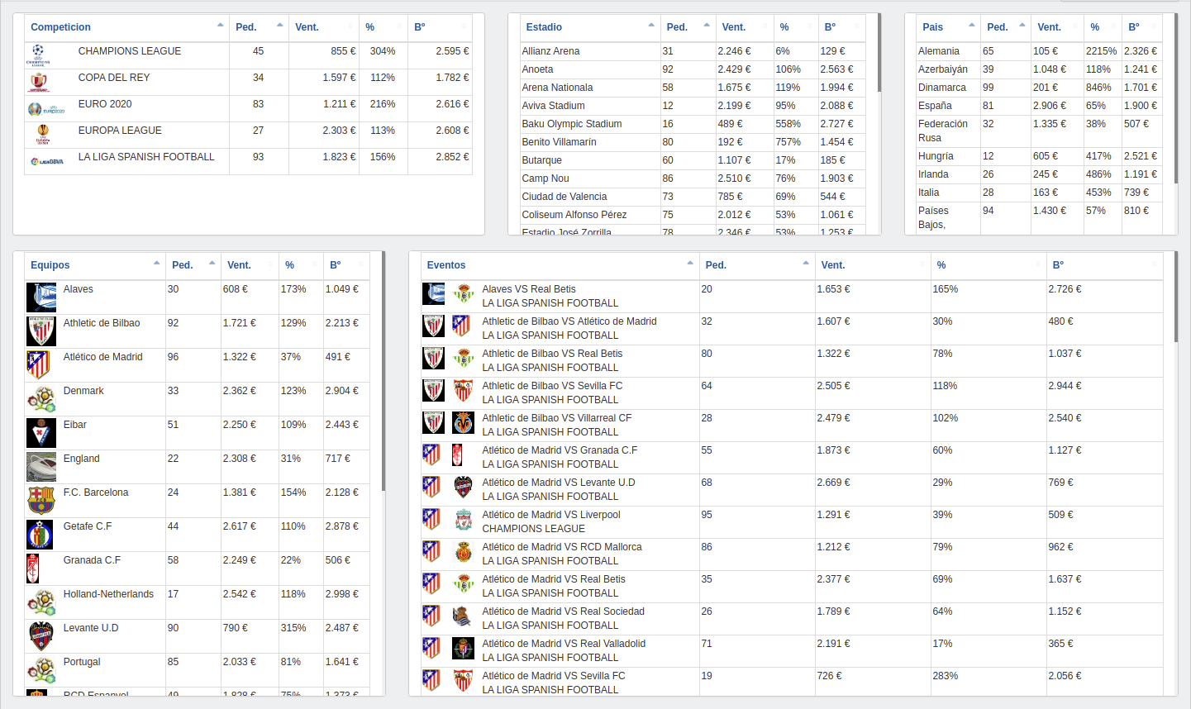Select the CHAMPIONS LEAGUE row

249,55
